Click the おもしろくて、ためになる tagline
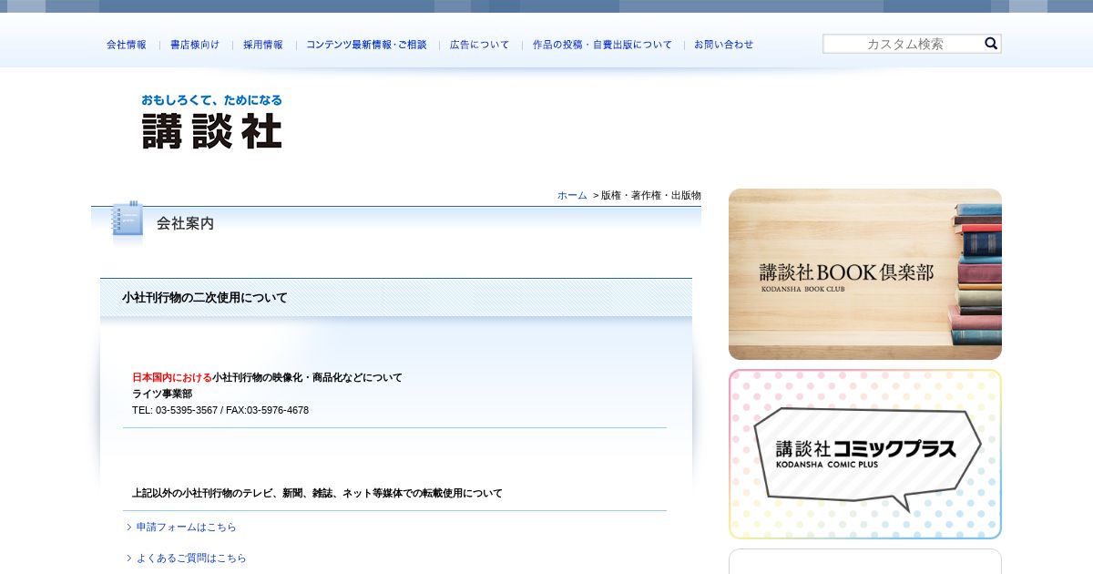1093x574 pixels. tap(211, 100)
